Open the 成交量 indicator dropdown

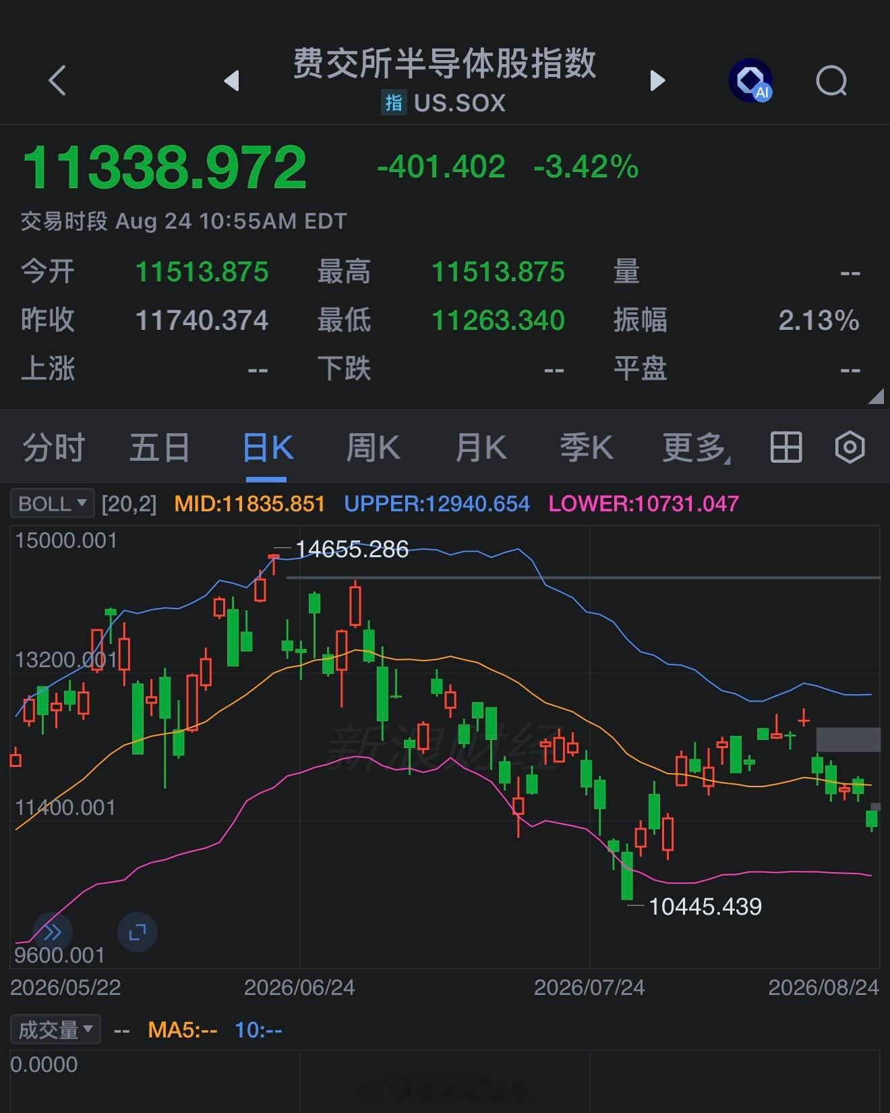click(55, 1030)
